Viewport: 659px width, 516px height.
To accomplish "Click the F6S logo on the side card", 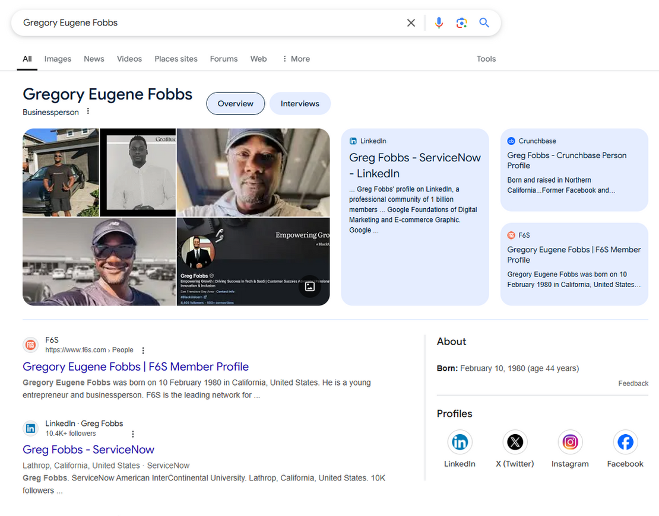I will coord(511,235).
